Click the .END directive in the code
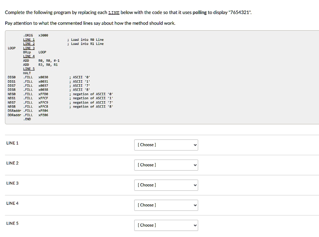This screenshot has width=319, height=237. 28,119
